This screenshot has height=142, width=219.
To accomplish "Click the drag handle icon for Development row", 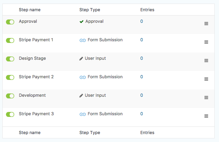I will pos(206,97).
